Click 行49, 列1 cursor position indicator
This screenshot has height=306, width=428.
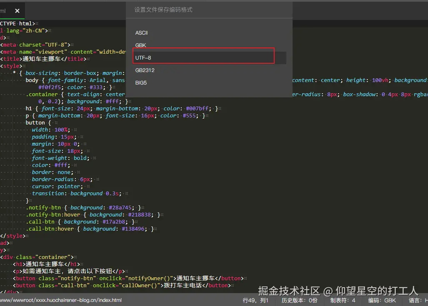point(255,300)
